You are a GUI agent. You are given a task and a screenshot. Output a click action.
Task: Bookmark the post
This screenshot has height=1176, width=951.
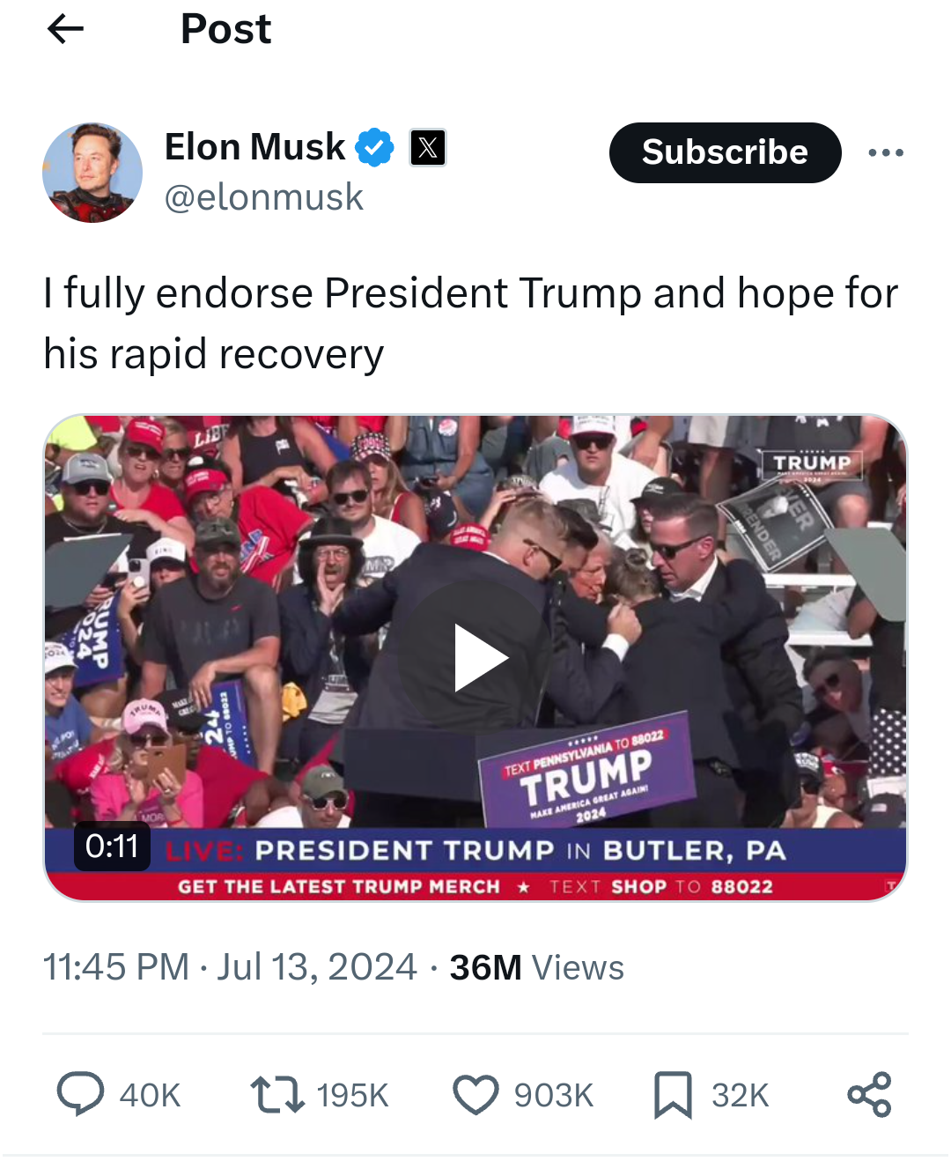673,1094
